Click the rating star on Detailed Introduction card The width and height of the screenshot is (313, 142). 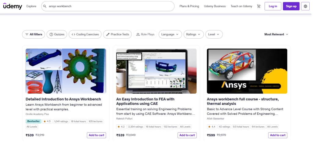pyautogui.click(x=45, y=121)
